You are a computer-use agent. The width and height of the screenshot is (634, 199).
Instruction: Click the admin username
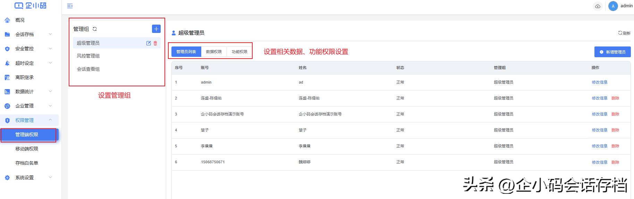pos(626,6)
